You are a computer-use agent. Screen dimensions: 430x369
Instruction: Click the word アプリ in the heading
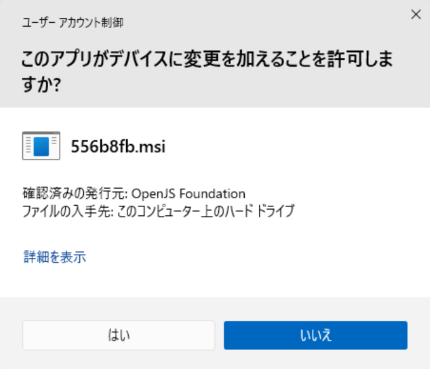tap(69, 60)
